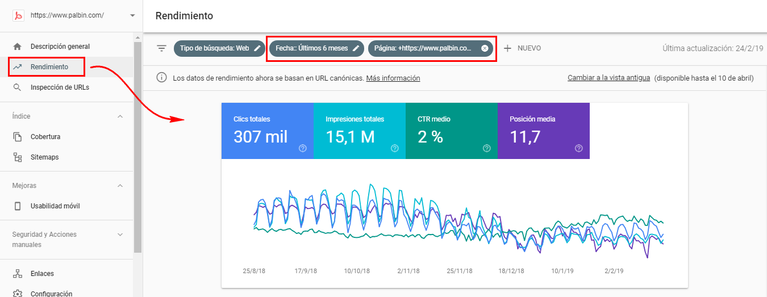Click the info icon beside canonical URL notice
Image resolution: width=767 pixels, height=297 pixels.
(162, 78)
